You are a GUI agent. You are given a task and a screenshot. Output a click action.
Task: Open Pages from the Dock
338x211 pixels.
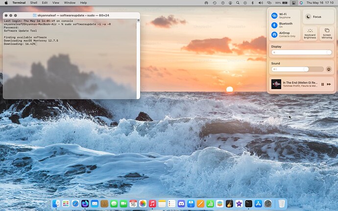pyautogui.click(x=200, y=204)
